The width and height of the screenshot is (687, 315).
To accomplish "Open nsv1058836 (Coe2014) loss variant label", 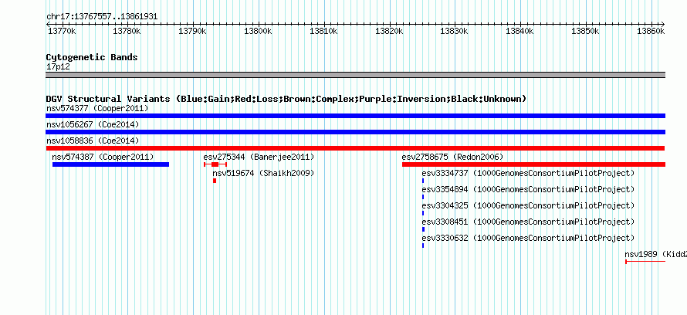I will pyautogui.click(x=93, y=141).
